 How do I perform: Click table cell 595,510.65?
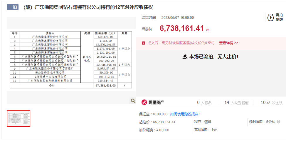[x=105, y=77]
